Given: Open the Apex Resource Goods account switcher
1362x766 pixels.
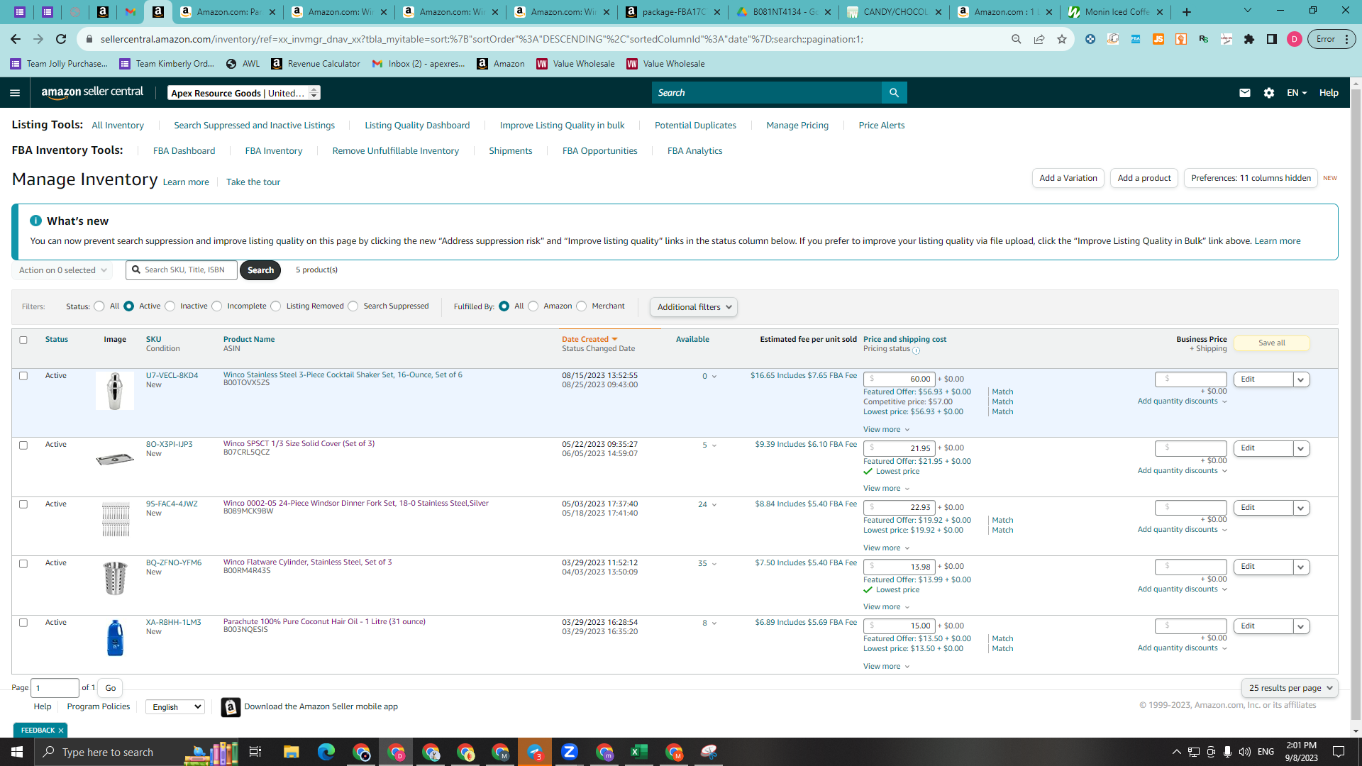Looking at the screenshot, I should pyautogui.click(x=244, y=93).
